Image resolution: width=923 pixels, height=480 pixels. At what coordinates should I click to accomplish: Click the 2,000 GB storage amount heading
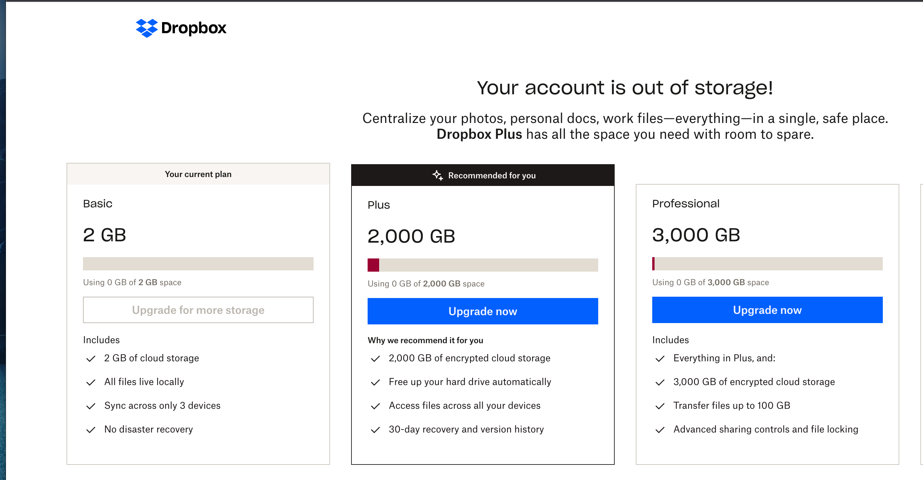[x=411, y=237]
